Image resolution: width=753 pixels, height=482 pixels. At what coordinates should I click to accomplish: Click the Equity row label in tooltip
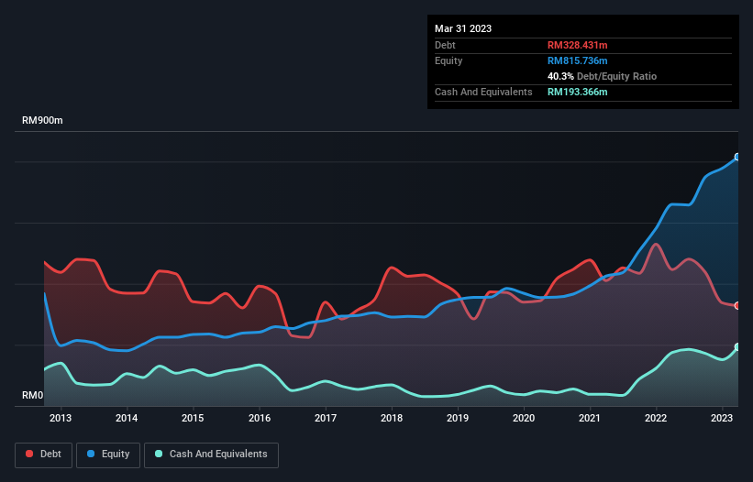(448, 60)
